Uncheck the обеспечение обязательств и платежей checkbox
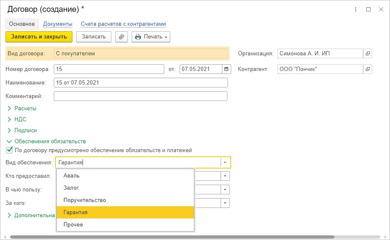 coord(9,150)
